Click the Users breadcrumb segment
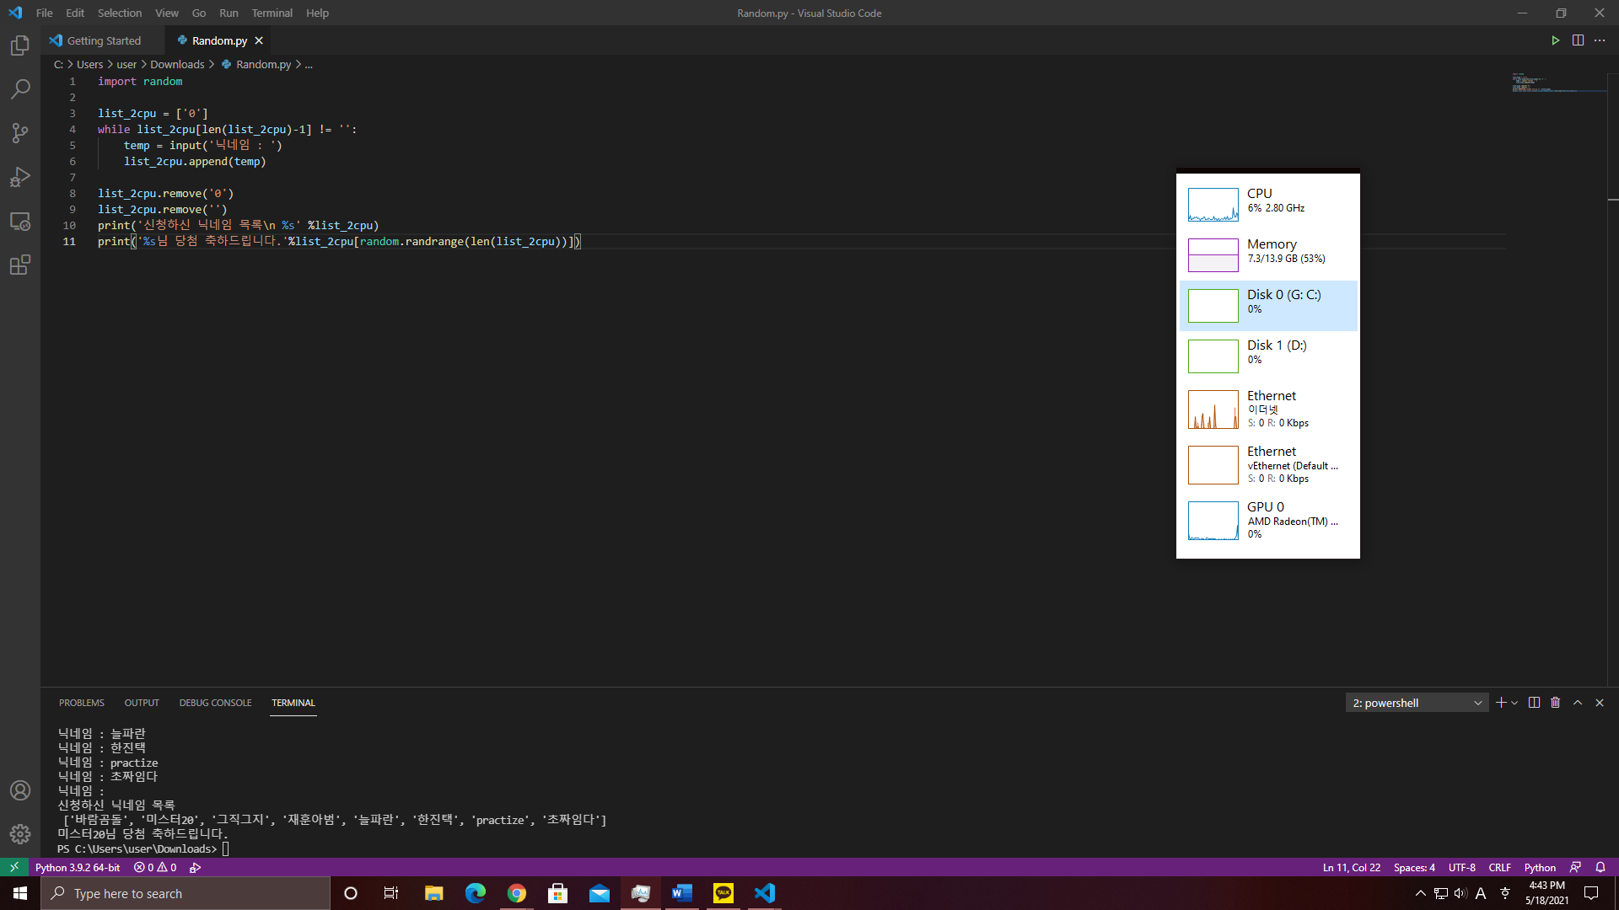This screenshot has width=1619, height=910. click(x=90, y=64)
